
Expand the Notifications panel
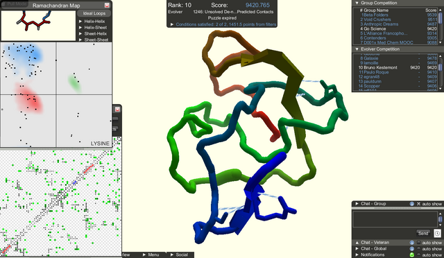point(357,255)
